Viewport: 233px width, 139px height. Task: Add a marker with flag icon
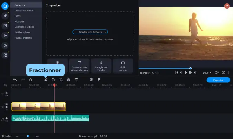click(99, 80)
